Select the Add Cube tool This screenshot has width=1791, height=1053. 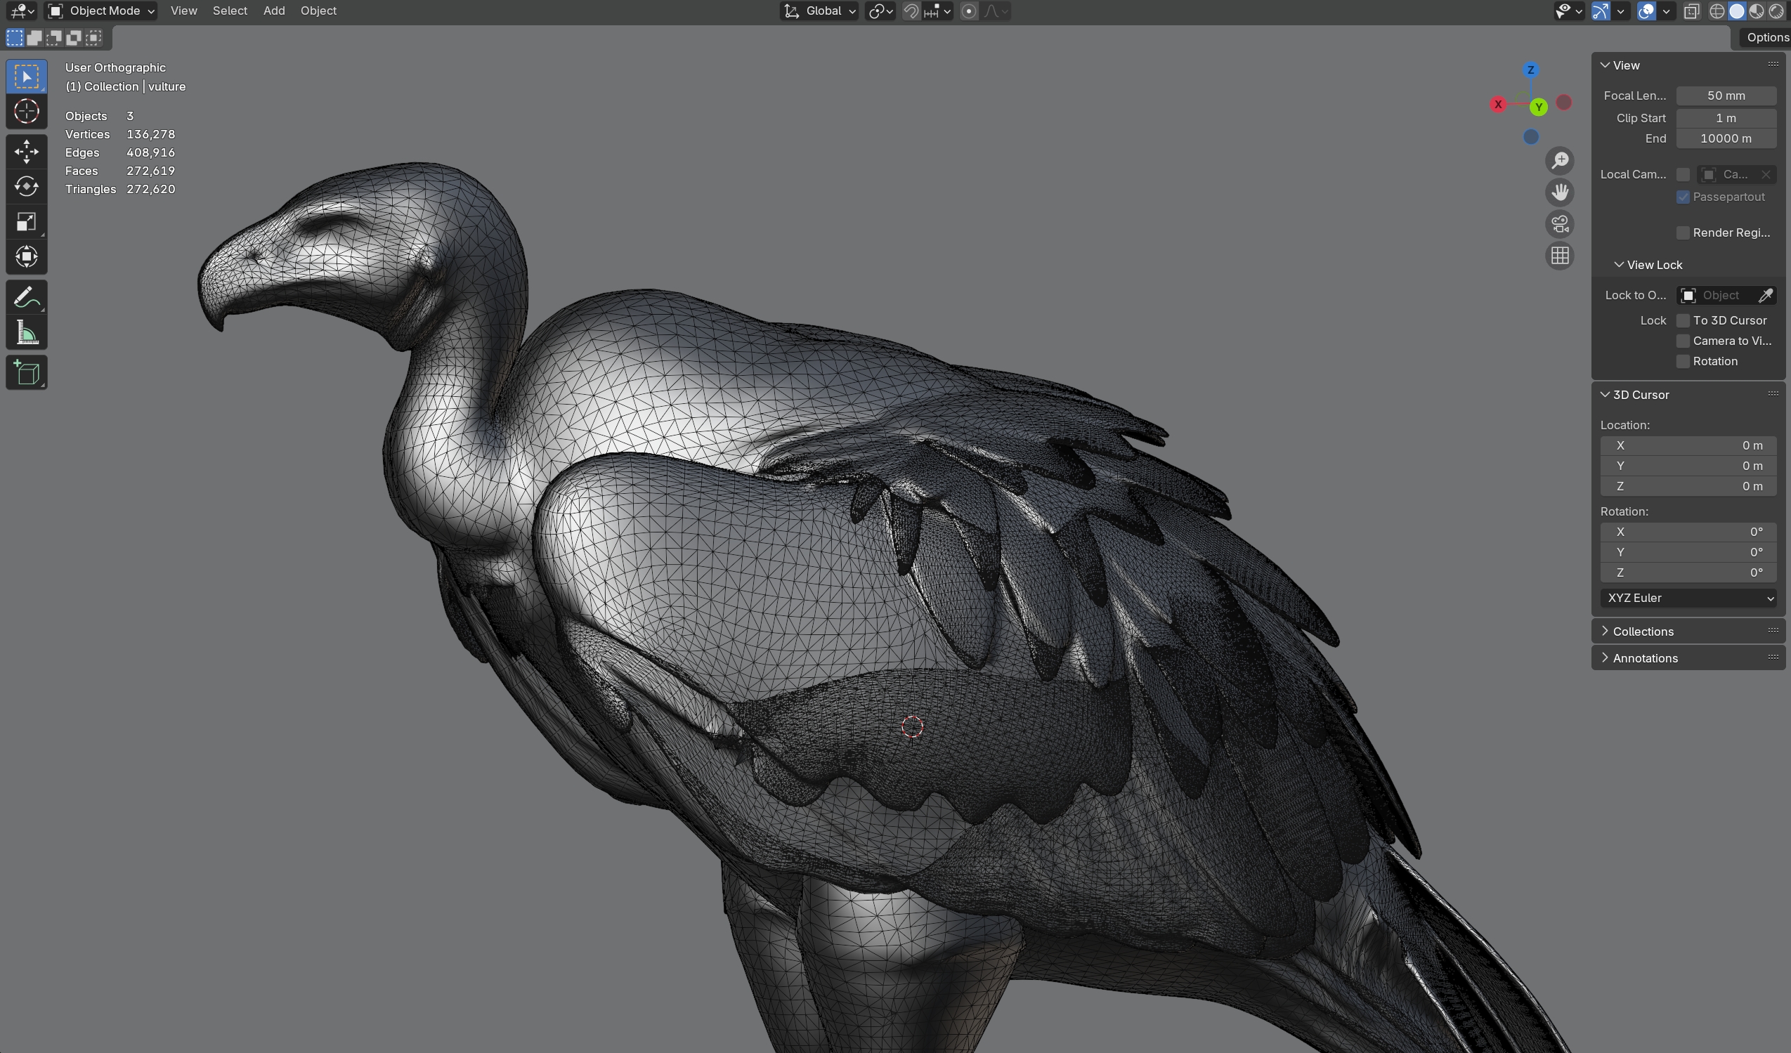[x=26, y=372]
